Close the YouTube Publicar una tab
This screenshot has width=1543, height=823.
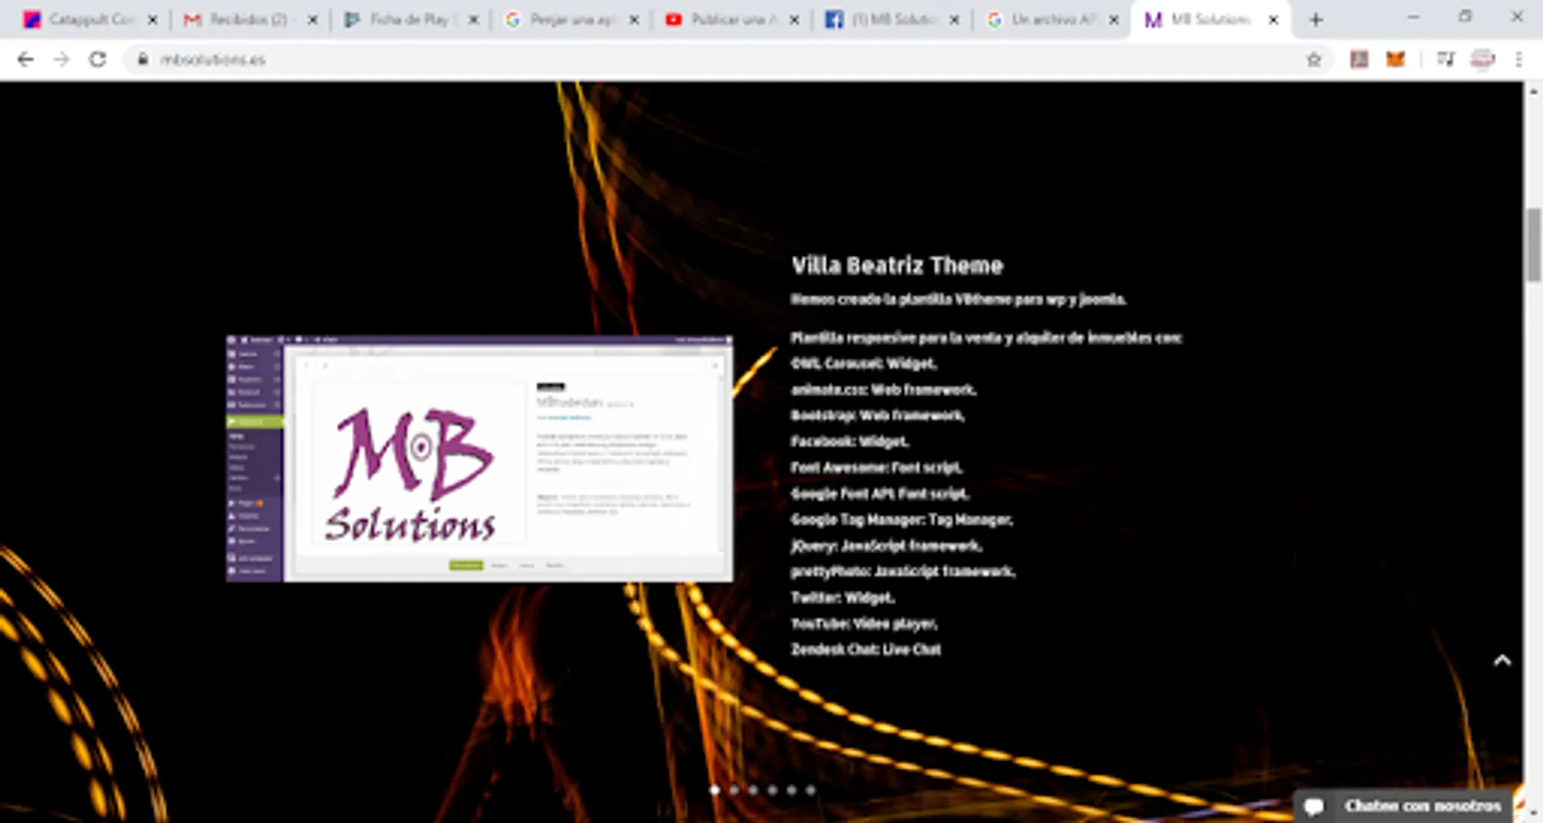pyautogui.click(x=794, y=19)
